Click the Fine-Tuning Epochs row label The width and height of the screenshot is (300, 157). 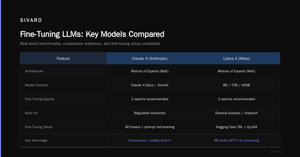coord(40,99)
